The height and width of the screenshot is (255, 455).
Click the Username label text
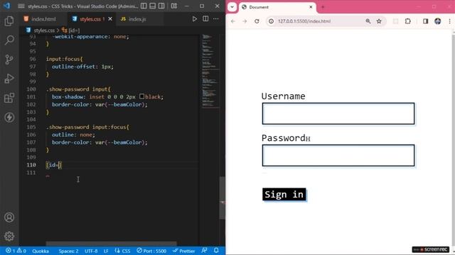[283, 96]
